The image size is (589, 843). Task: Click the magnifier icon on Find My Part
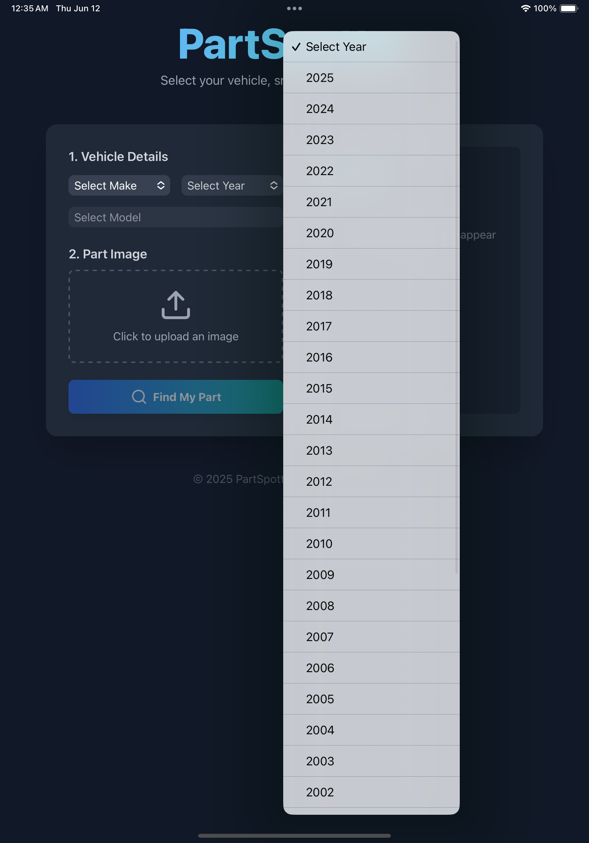pyautogui.click(x=139, y=397)
